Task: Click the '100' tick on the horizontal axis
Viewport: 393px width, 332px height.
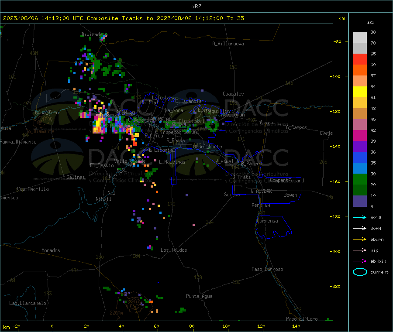Action: [x=226, y=326]
